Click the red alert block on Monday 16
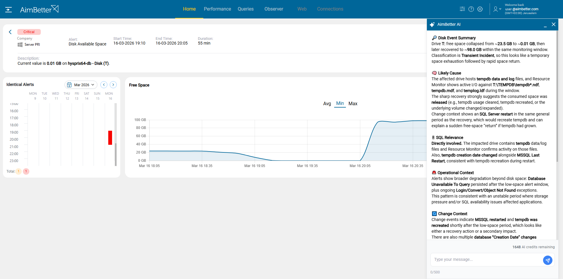563x279 pixels. point(110,138)
